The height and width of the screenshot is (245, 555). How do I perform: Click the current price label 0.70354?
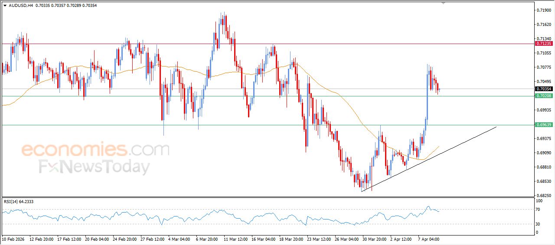tap(544, 89)
